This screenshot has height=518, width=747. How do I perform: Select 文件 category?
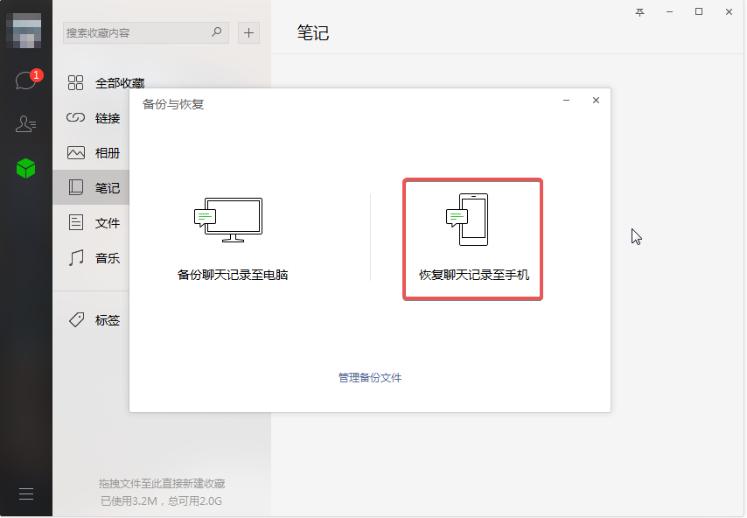[x=91, y=222]
